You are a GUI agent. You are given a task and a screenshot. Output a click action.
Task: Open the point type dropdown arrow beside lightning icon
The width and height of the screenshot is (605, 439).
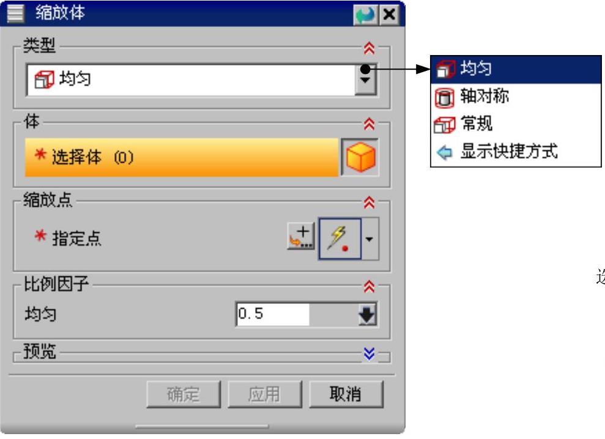click(x=369, y=239)
